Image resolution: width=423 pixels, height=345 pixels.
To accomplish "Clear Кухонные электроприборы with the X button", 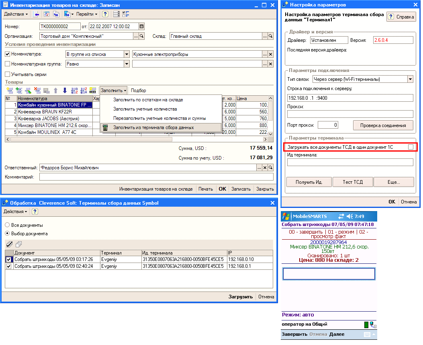I will coord(270,54).
